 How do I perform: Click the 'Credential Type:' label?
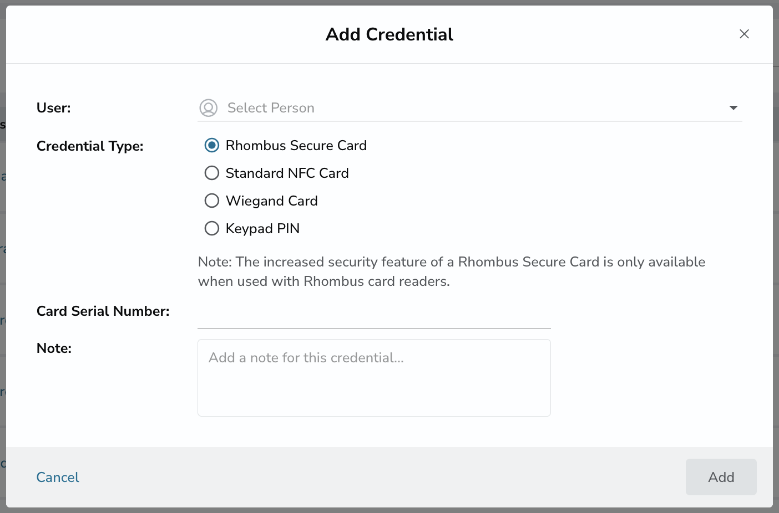(90, 146)
